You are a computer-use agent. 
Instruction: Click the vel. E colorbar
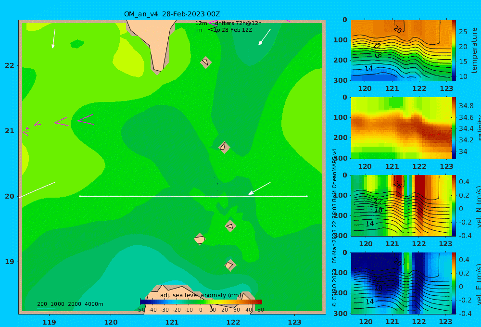tap(454, 283)
